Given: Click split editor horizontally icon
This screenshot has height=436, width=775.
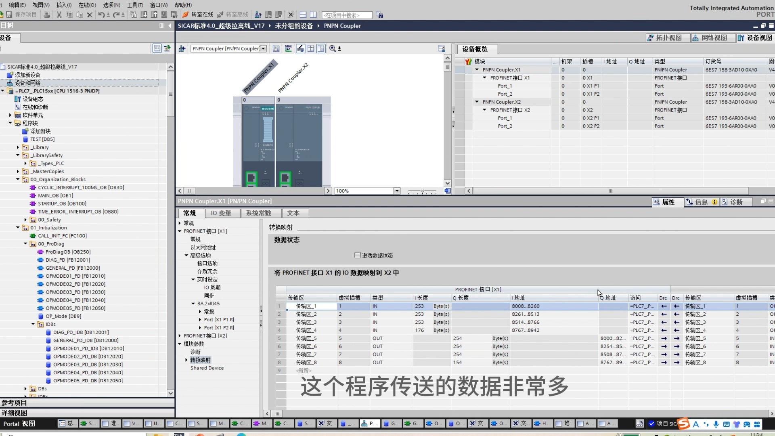Looking at the screenshot, I should [303, 15].
